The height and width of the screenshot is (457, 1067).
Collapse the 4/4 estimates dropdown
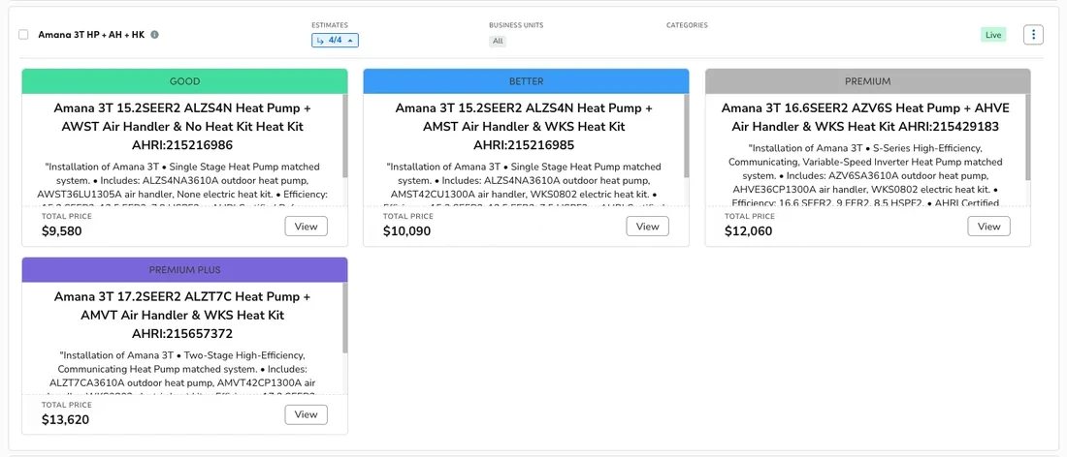tap(335, 41)
